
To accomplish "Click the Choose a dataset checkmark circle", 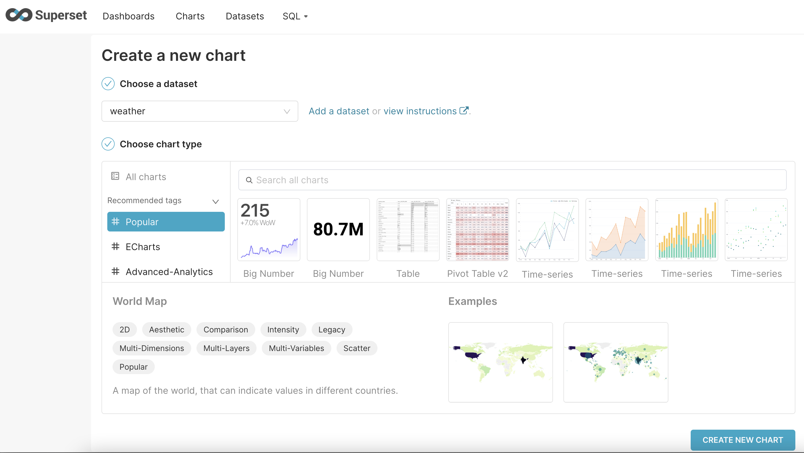I will tap(108, 84).
